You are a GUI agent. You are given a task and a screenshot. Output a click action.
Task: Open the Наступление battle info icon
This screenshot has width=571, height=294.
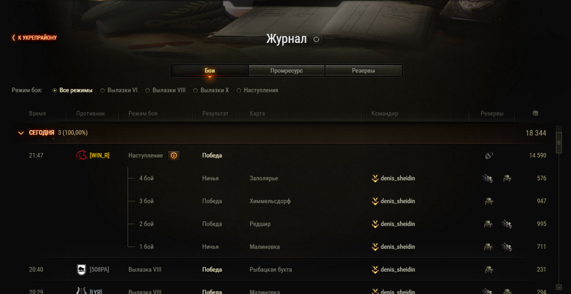pos(174,155)
